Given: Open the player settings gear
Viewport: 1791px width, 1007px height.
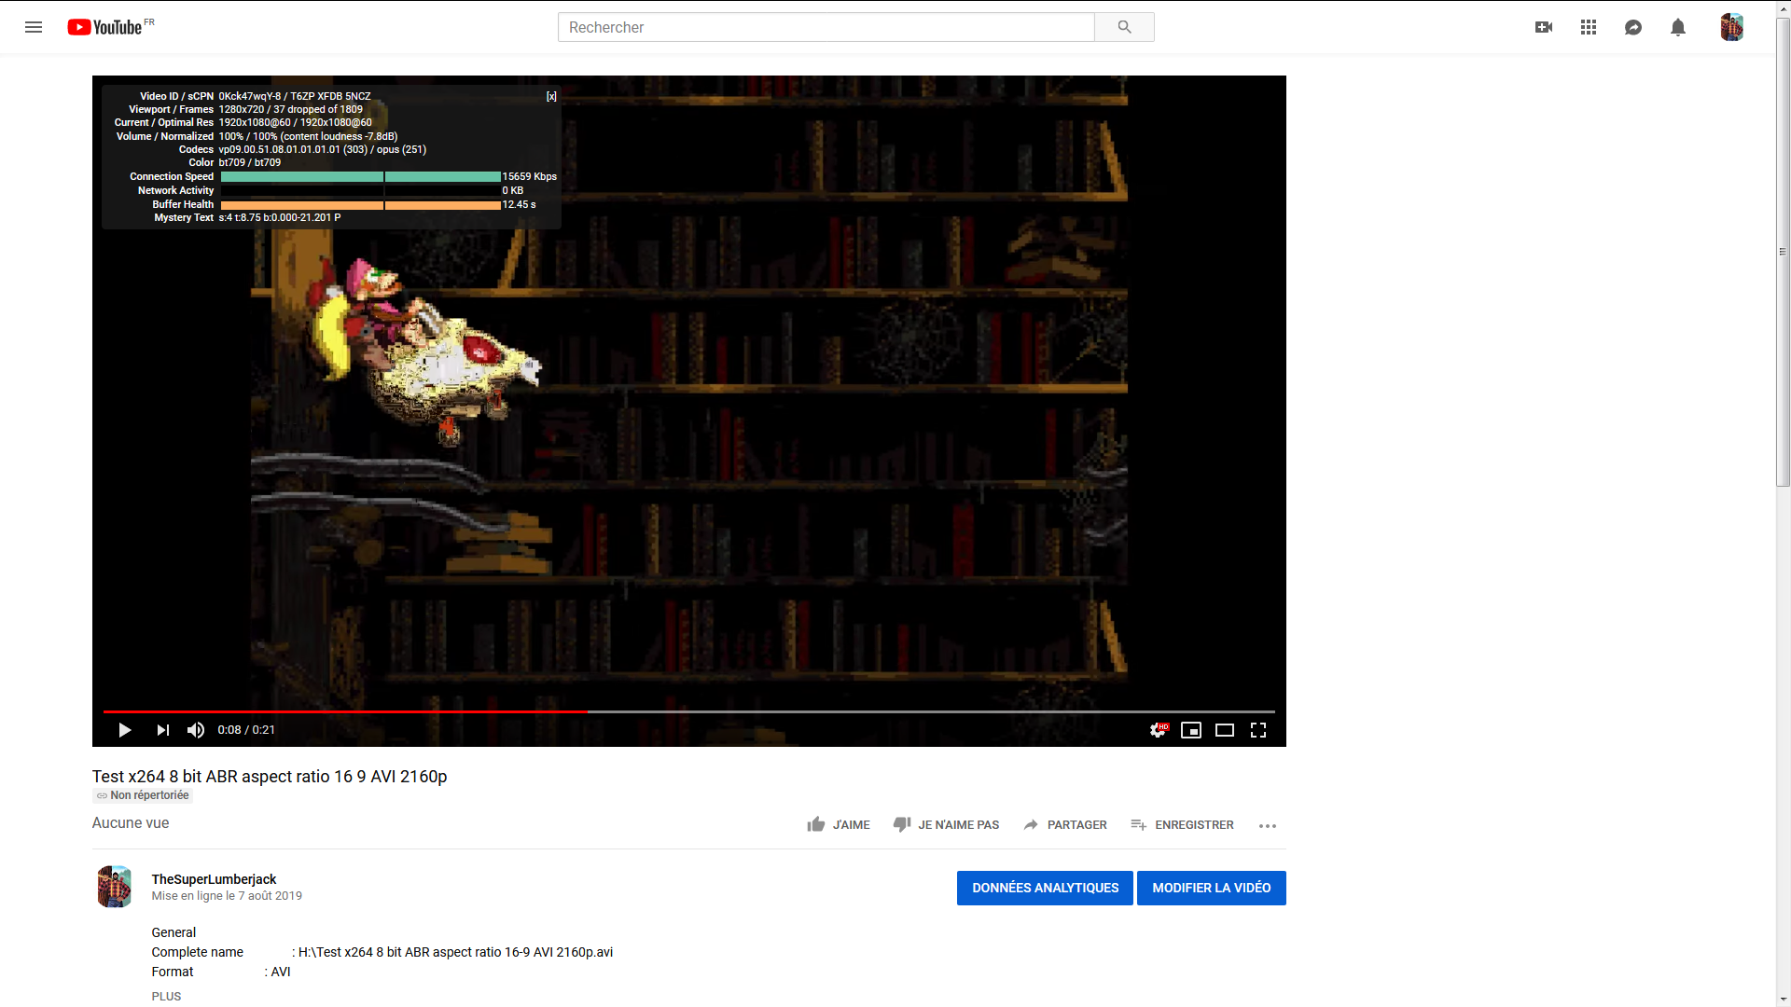Looking at the screenshot, I should [x=1159, y=730].
